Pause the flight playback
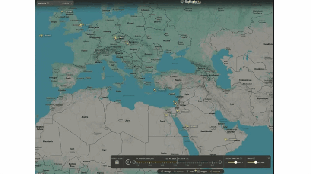 [128, 162]
